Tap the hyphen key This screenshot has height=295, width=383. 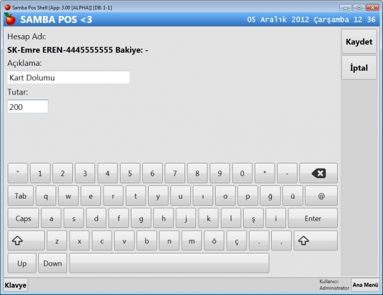point(287,173)
